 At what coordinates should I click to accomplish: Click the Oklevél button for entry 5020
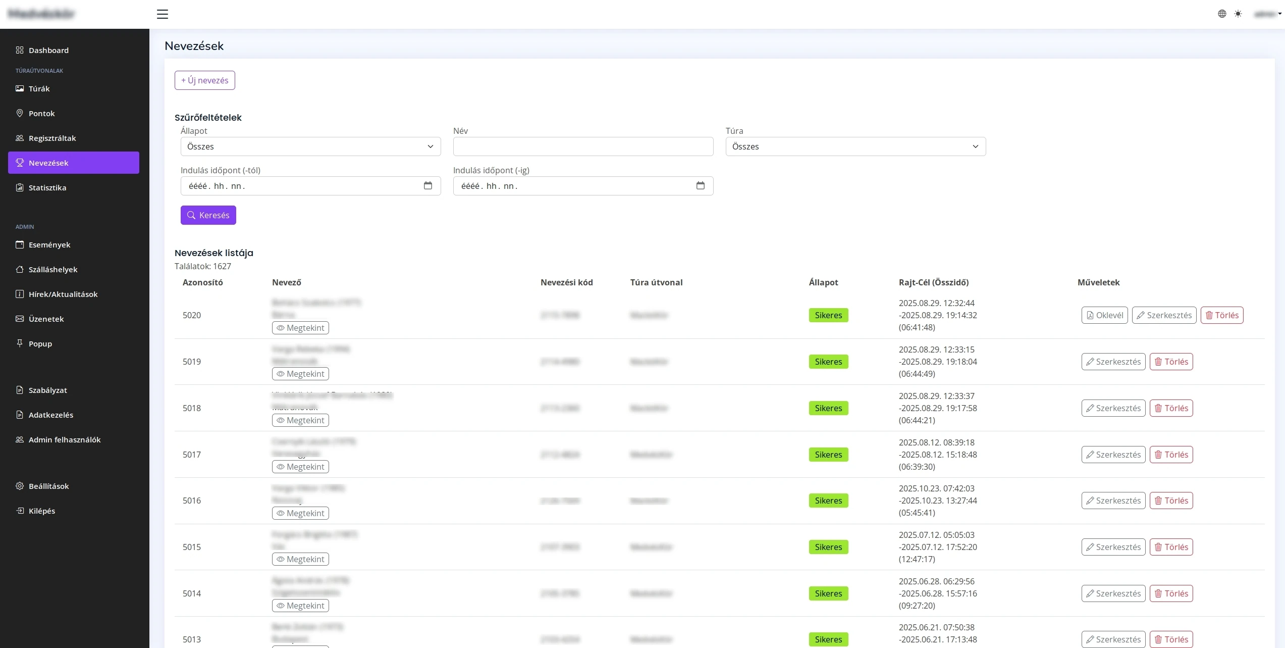pyautogui.click(x=1104, y=315)
